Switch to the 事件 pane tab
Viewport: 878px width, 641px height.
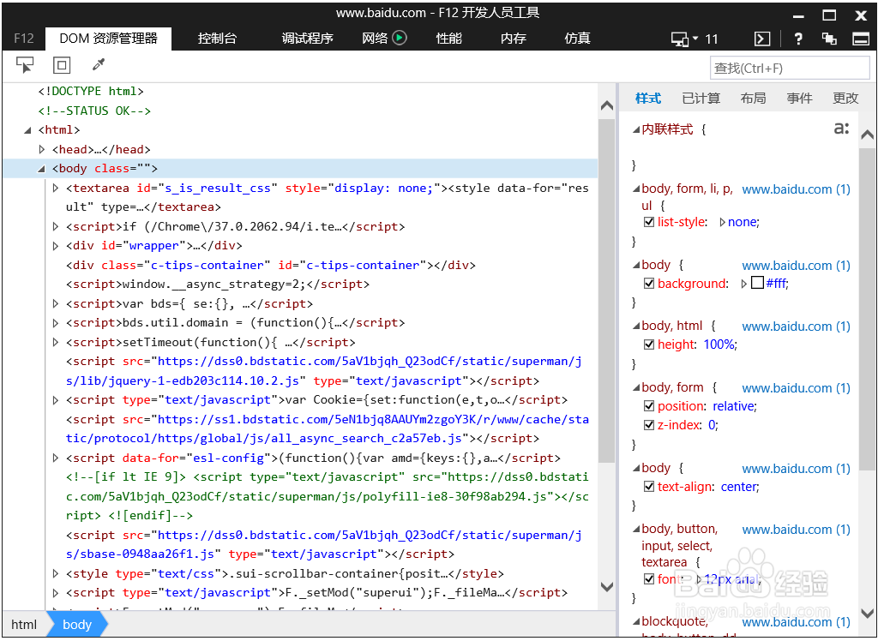(x=799, y=99)
